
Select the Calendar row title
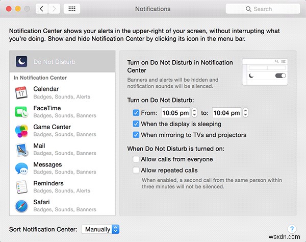coord(46,89)
